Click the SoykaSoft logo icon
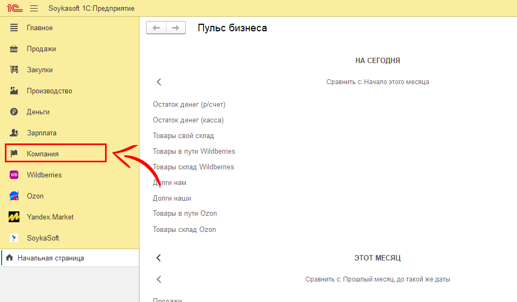Viewport: 517px width, 302px height. pos(15,238)
